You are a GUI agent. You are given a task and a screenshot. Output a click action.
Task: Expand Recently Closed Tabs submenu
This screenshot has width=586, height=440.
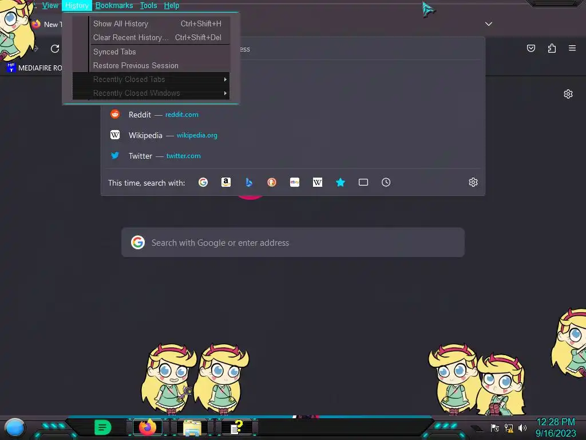click(151, 79)
